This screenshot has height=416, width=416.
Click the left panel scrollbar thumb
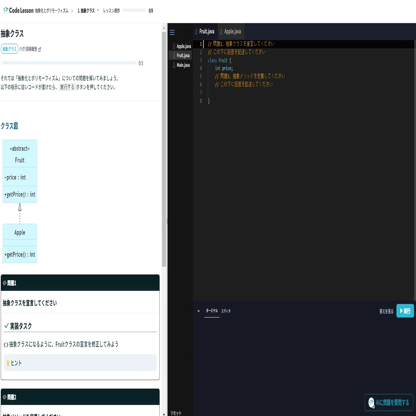click(x=164, y=149)
